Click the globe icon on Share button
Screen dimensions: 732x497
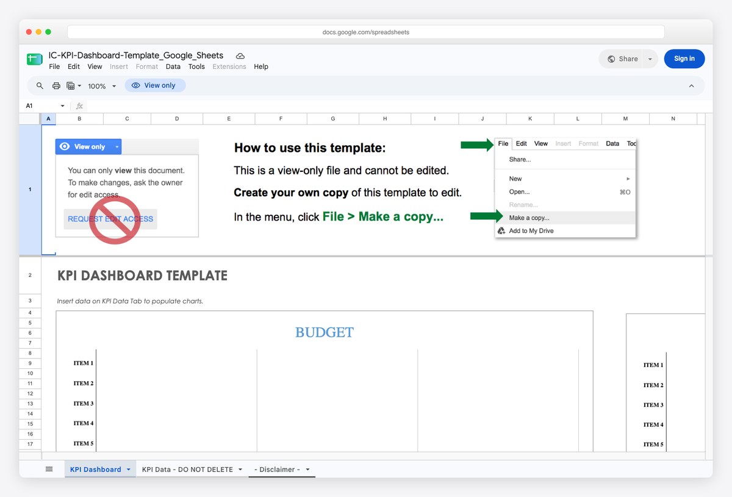click(611, 59)
